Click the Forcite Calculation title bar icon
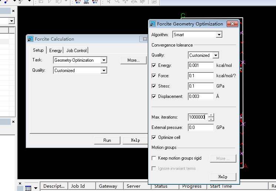 pyautogui.click(x=30, y=39)
